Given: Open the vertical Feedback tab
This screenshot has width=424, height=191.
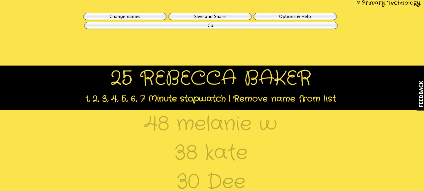Looking at the screenshot, I should point(421,94).
